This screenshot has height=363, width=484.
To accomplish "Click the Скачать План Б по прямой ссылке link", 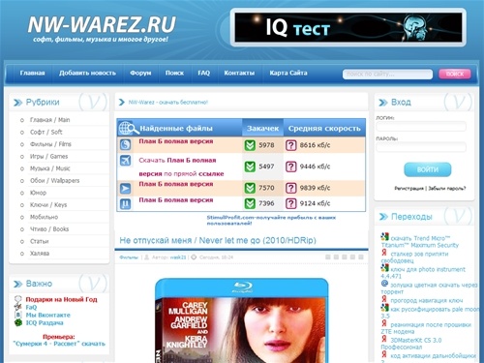I will (181, 167).
